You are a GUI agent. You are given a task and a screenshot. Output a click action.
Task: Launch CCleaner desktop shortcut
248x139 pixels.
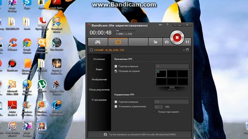(12, 44)
